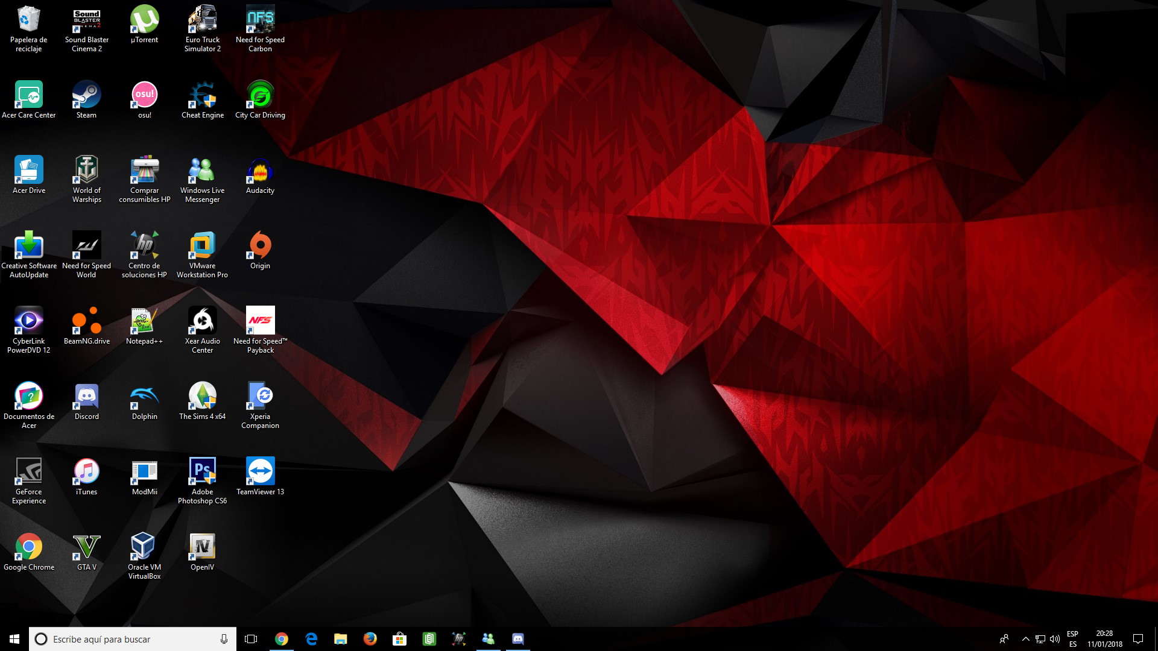Select Xear Audio Center icon
This screenshot has height=651, width=1158.
(203, 330)
